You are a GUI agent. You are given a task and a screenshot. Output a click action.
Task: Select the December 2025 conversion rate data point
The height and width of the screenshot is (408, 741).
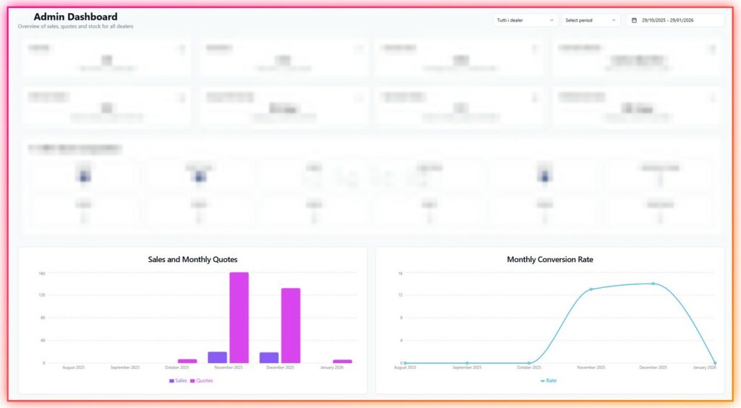click(x=653, y=284)
